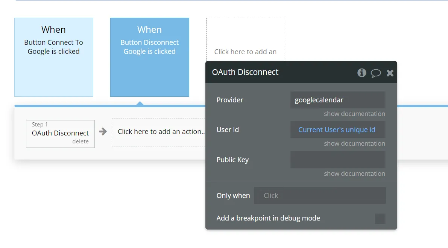This screenshot has width=448, height=248.
Task: Enable the debug mode breakpoint checkbox
Action: [x=380, y=219]
